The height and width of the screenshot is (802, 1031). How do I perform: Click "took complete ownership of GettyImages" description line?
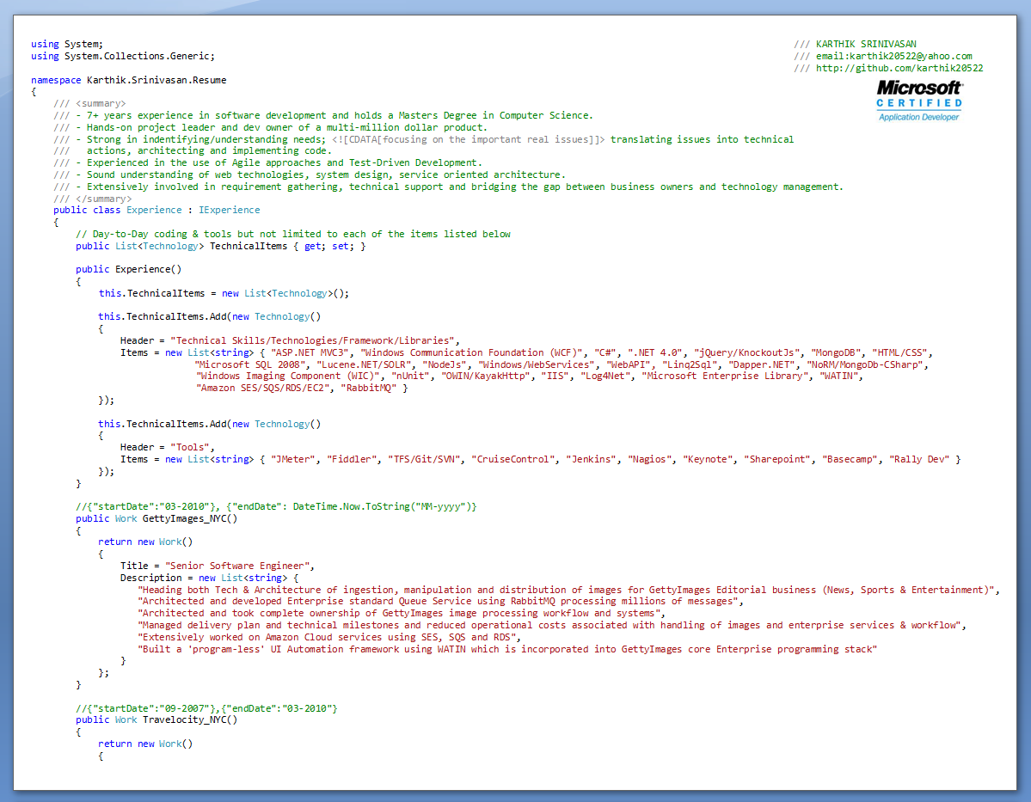[x=401, y=613]
